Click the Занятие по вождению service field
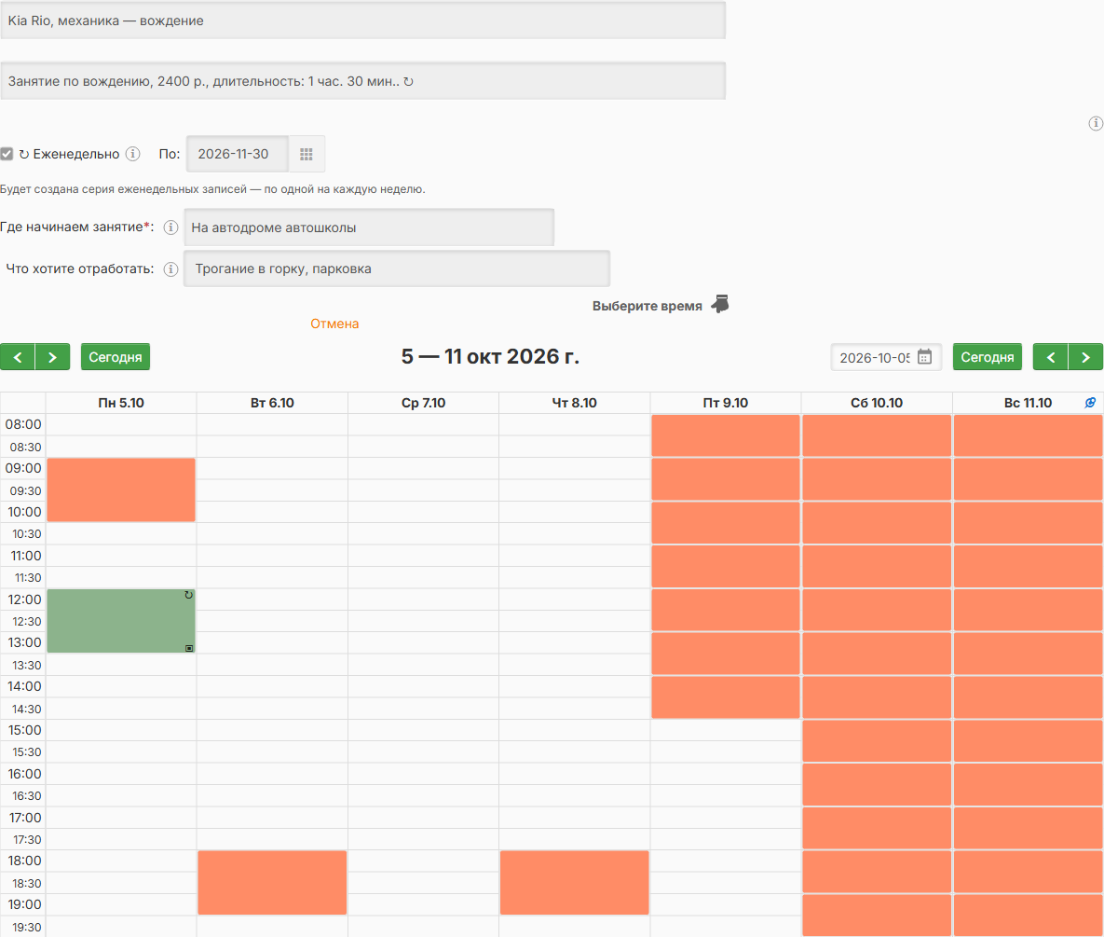Screen dimensions: 1104x937 tap(362, 81)
